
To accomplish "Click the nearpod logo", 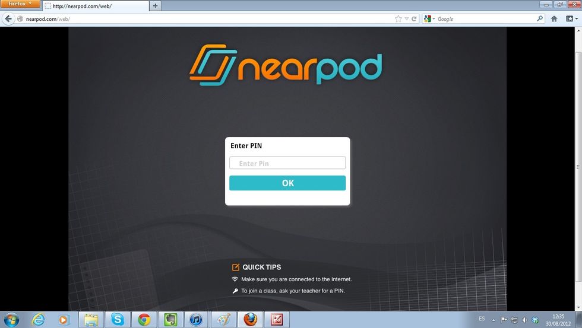I will (x=286, y=65).
